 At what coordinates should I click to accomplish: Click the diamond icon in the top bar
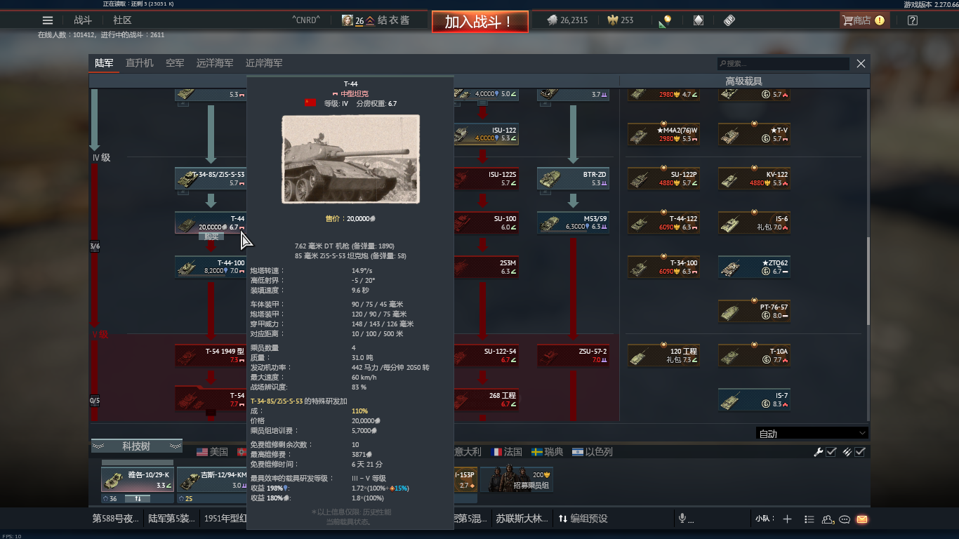698,20
